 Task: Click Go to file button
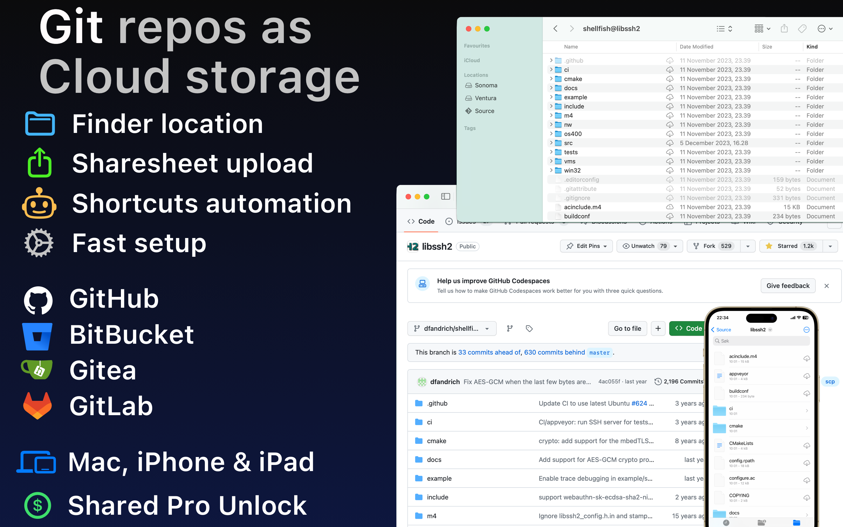[x=627, y=328]
